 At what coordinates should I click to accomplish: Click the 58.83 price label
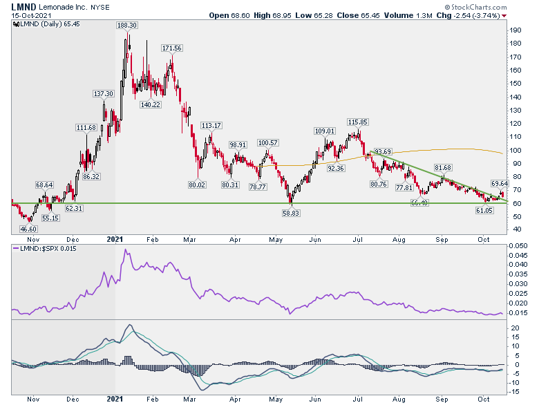point(291,213)
